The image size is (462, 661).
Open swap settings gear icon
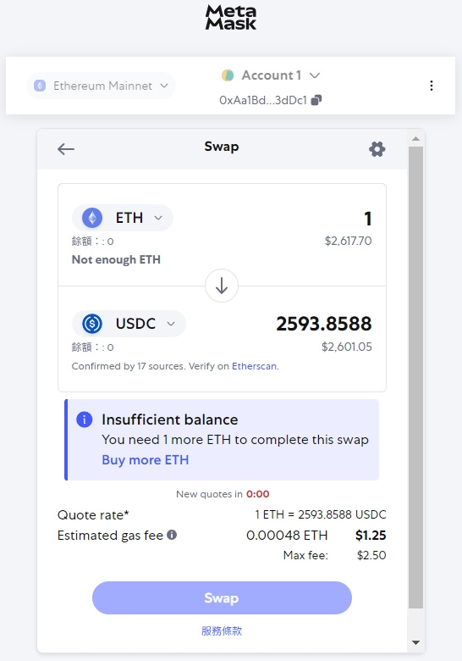(377, 149)
